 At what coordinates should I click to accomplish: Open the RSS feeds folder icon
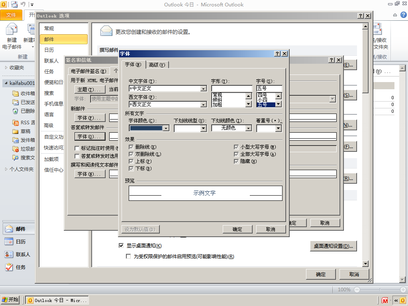point(16,122)
